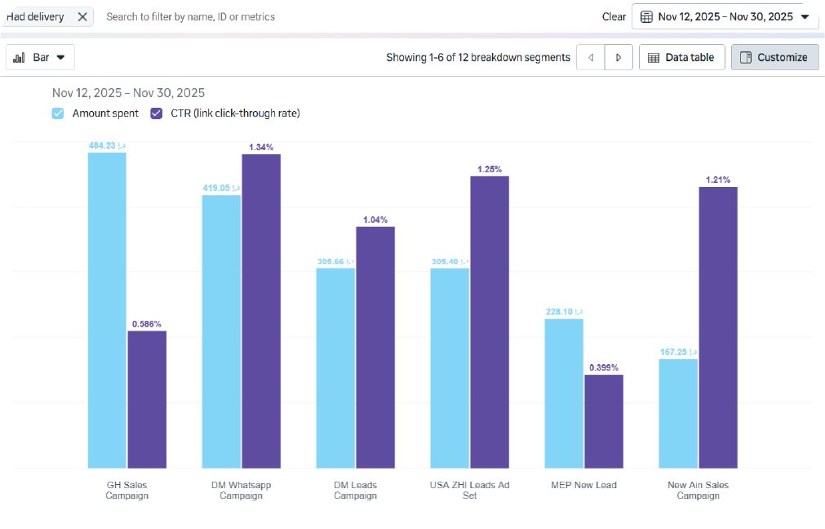Open the Bar chart type dropdown
Viewport: 825px width, 529px height.
pos(41,57)
